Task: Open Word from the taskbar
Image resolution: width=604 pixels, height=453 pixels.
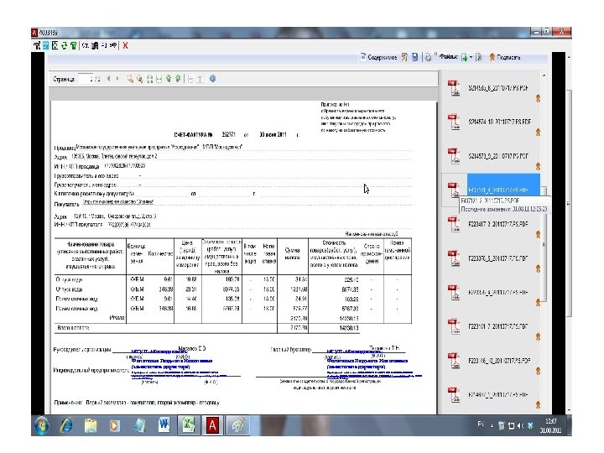Action: pyautogui.click(x=164, y=425)
